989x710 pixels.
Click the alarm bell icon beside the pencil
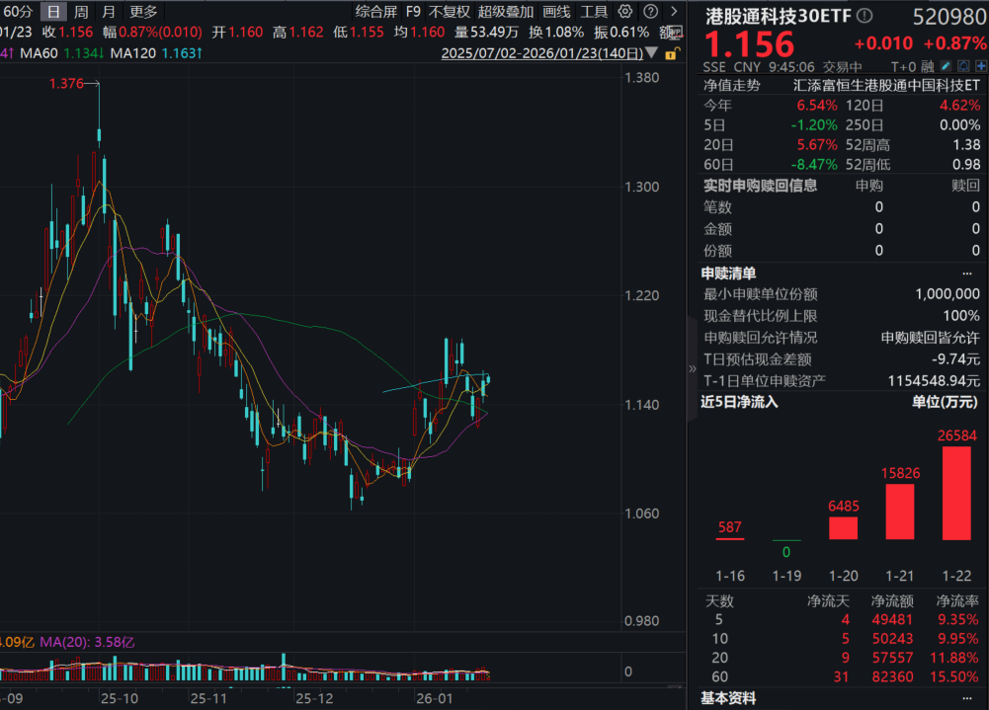tap(963, 64)
